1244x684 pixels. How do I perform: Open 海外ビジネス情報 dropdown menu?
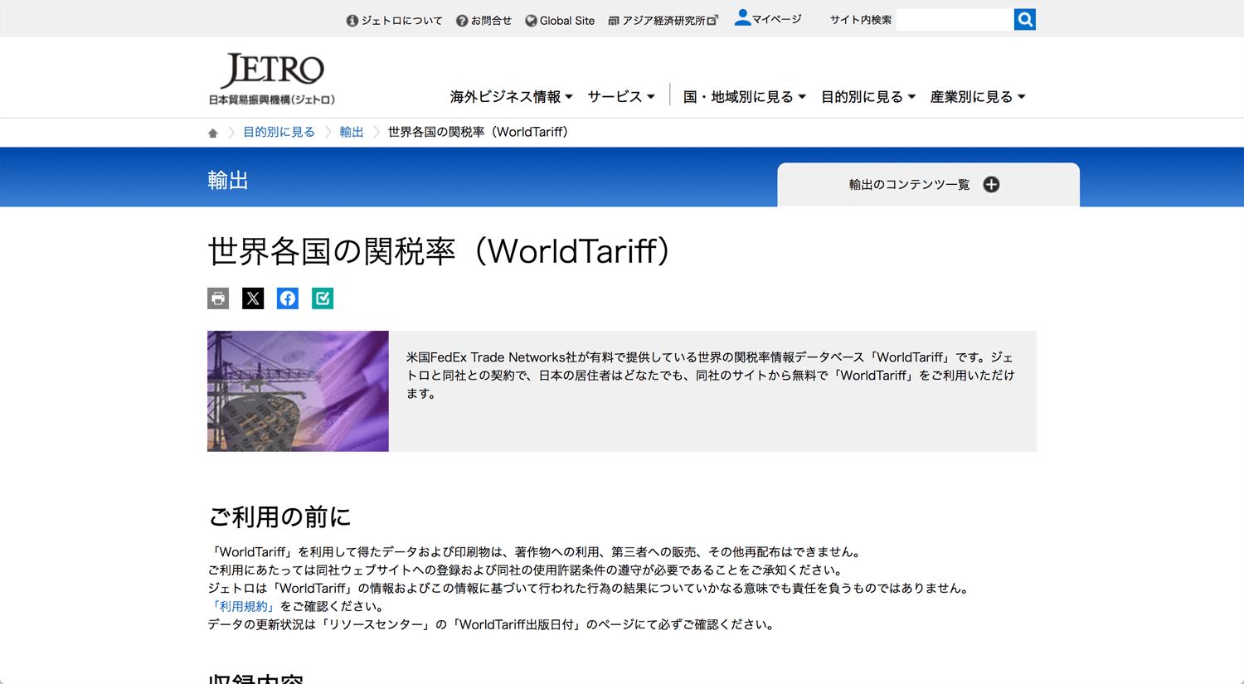coord(512,97)
